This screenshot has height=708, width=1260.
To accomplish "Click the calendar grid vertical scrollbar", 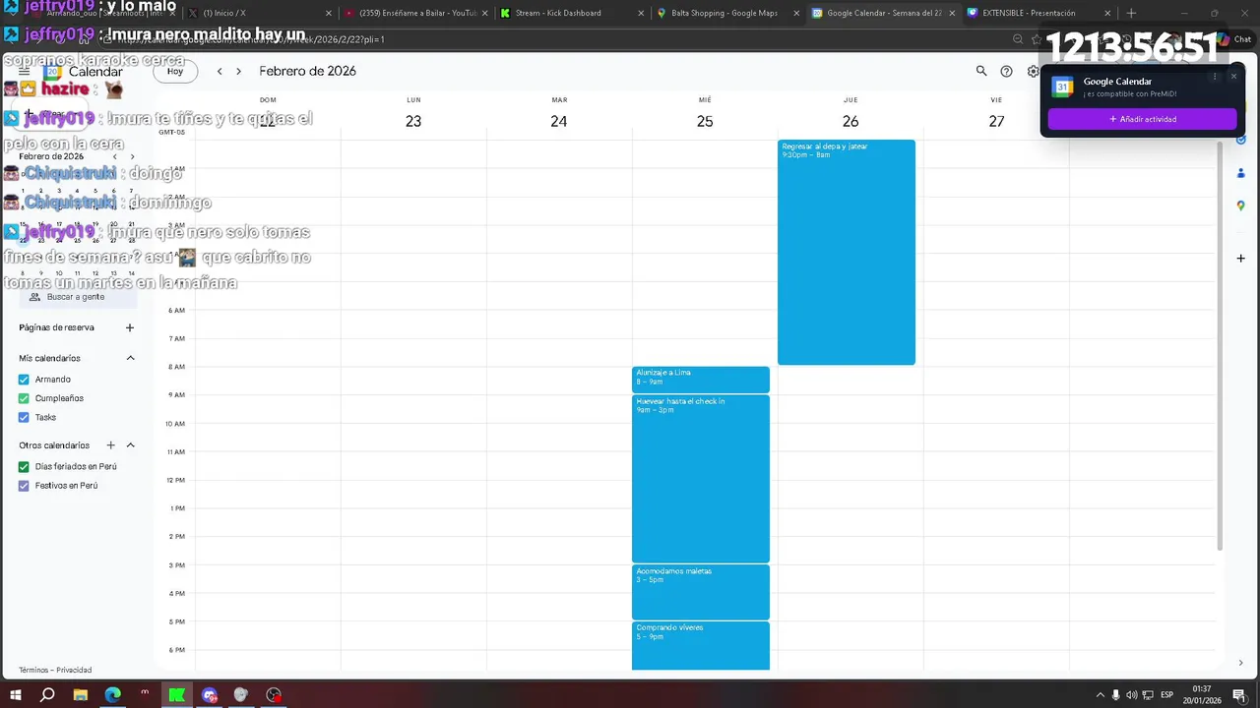I will tap(1221, 344).
